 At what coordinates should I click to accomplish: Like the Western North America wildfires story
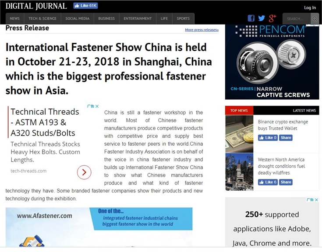tap(268, 182)
